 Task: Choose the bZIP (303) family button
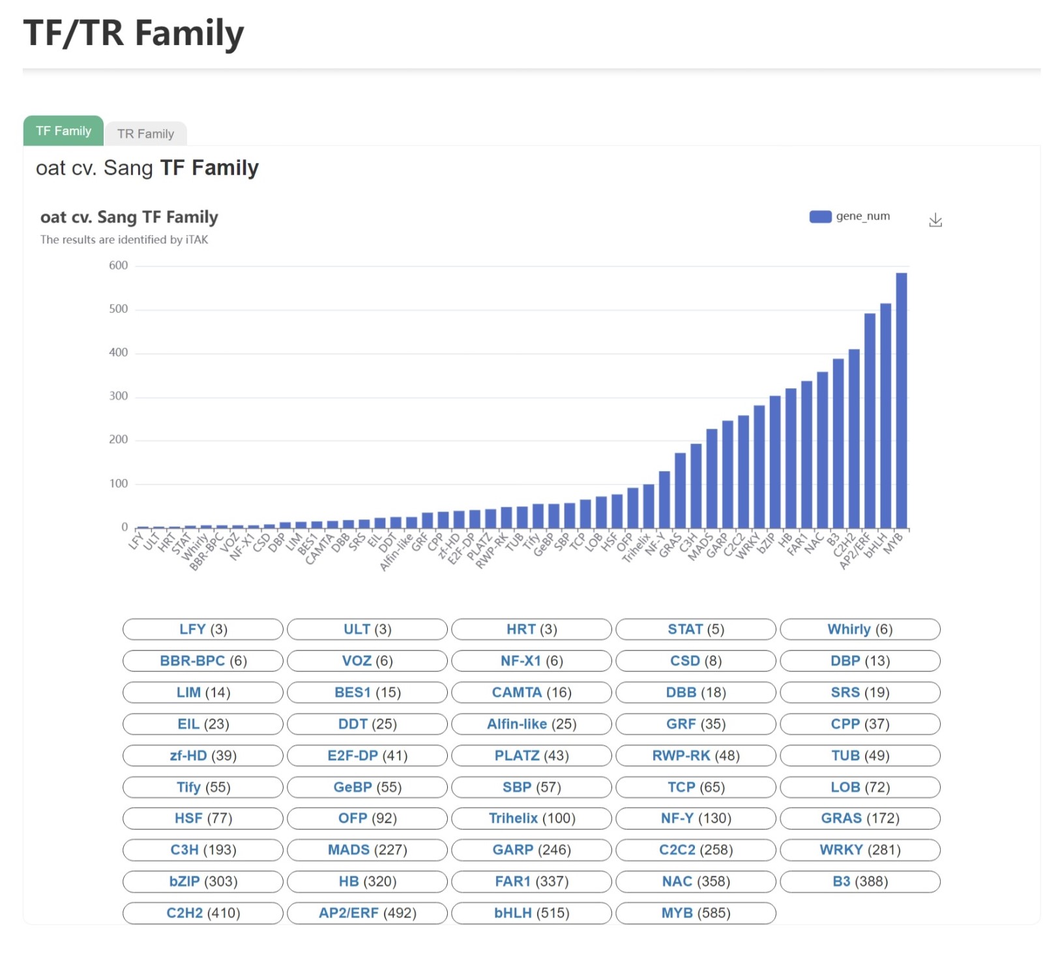[x=203, y=882]
